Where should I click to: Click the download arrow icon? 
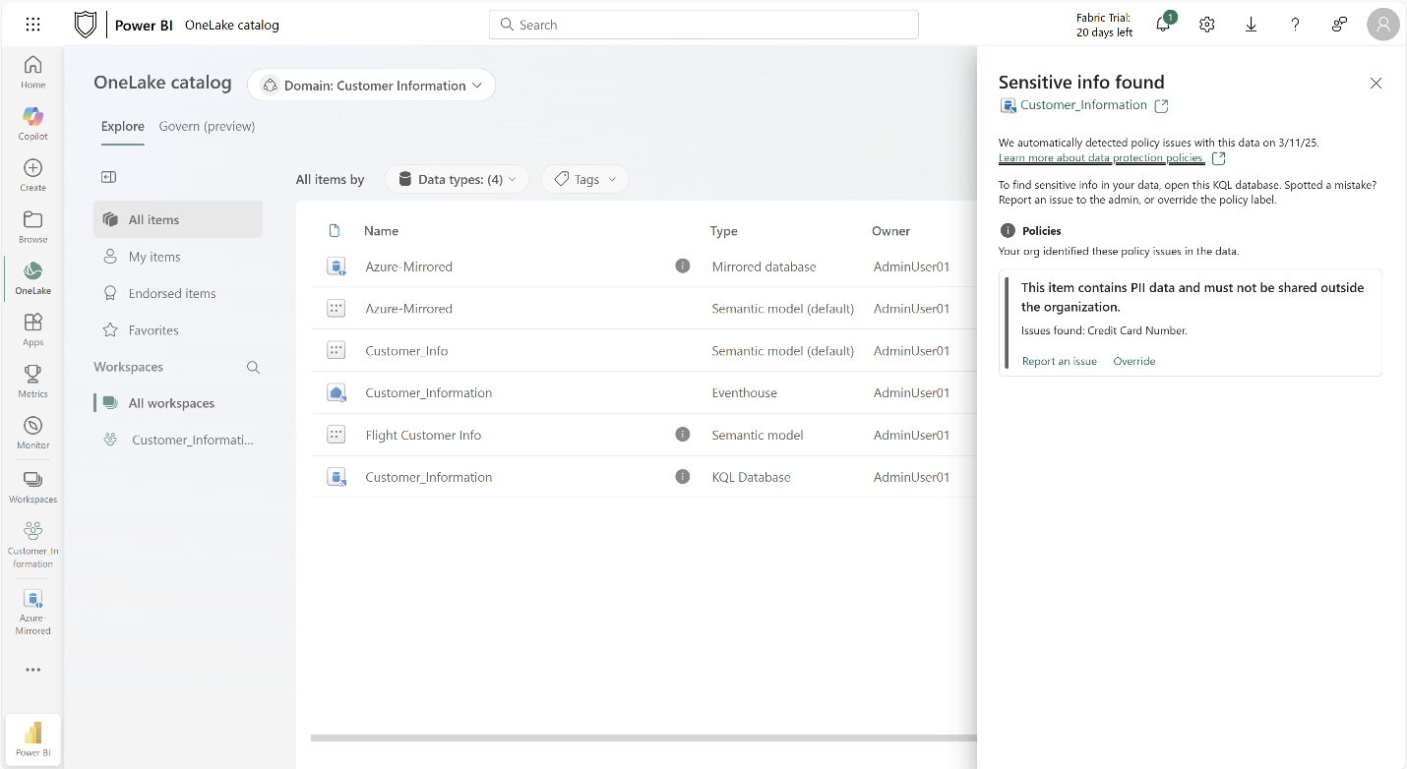point(1252,25)
